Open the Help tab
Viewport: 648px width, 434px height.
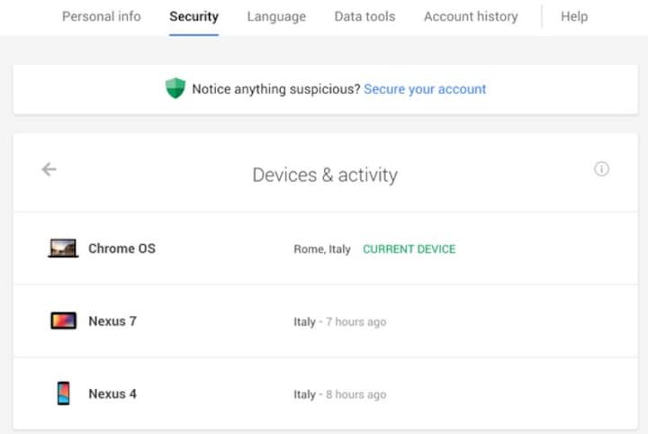(x=574, y=16)
